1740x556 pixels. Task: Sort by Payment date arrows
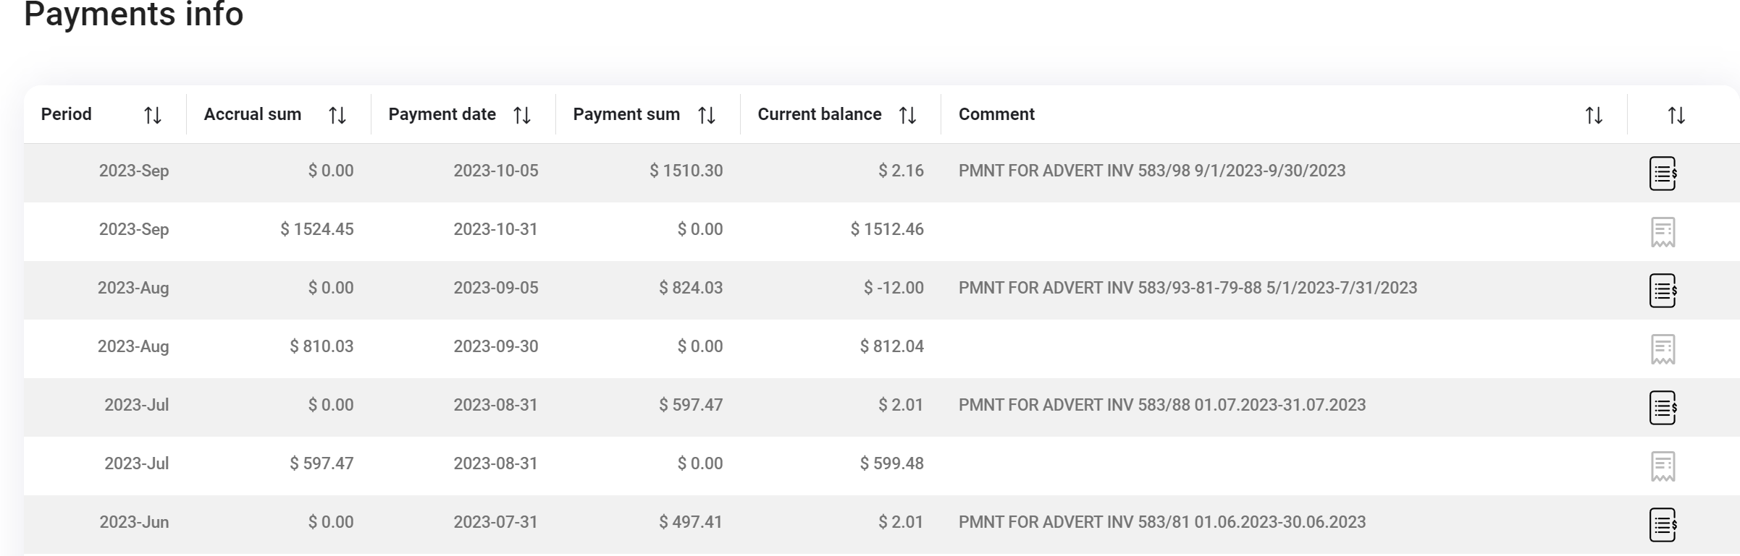click(x=521, y=115)
